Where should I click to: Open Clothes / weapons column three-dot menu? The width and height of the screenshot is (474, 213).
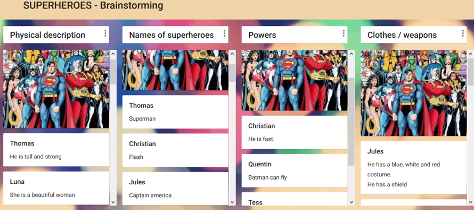[x=463, y=34]
